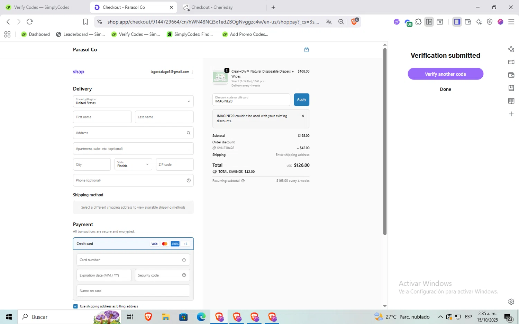Screen dimensions: 519x324
Task: Go back in browser history
Action: click(x=8, y=22)
